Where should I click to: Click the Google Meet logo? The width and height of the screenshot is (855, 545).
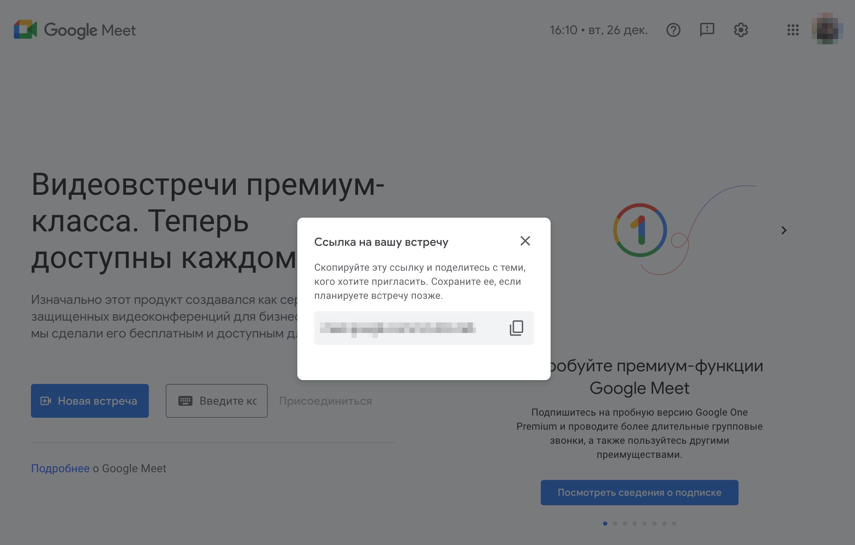click(x=75, y=30)
